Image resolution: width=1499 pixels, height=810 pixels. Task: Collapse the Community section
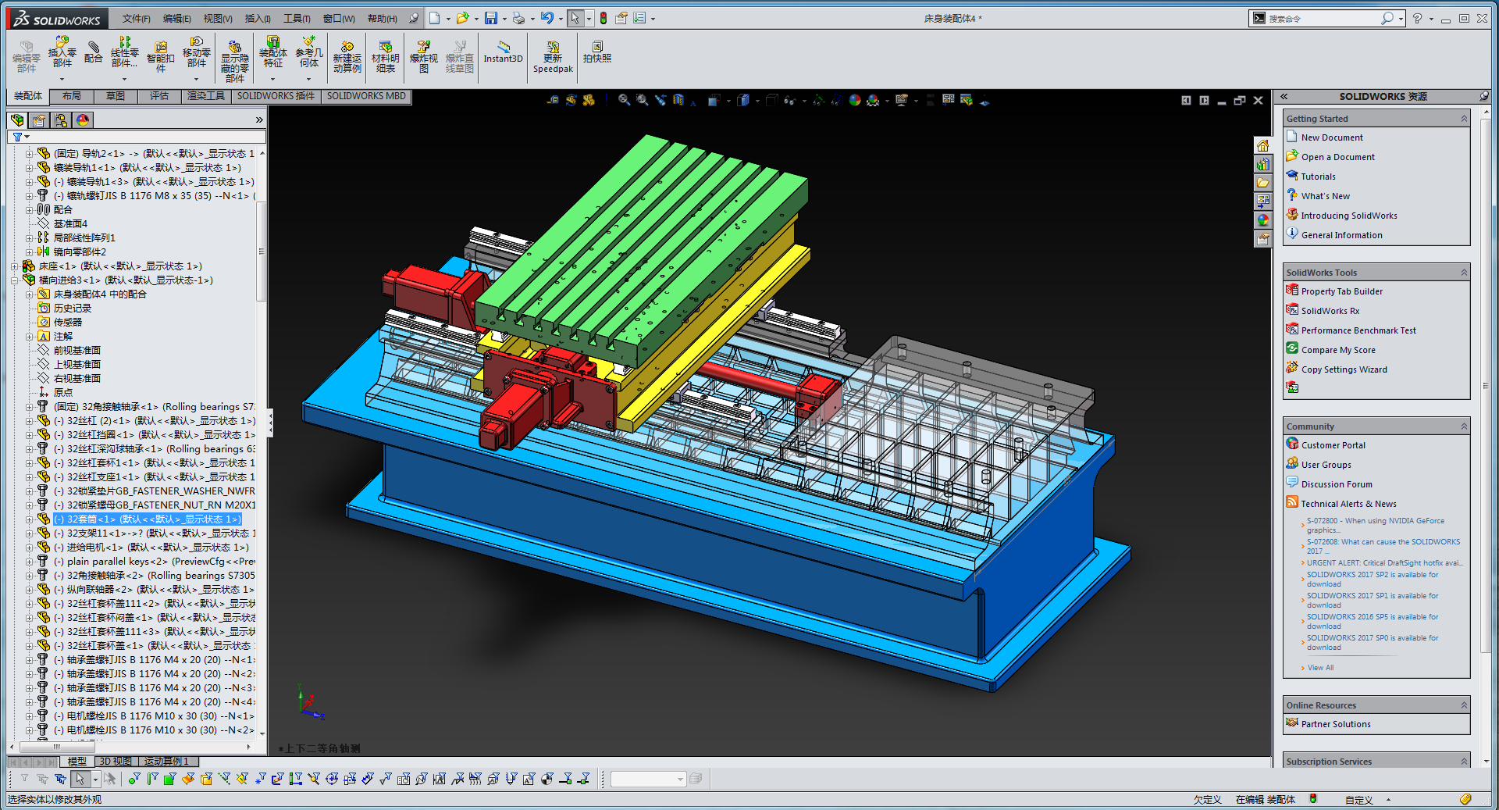click(x=1464, y=426)
